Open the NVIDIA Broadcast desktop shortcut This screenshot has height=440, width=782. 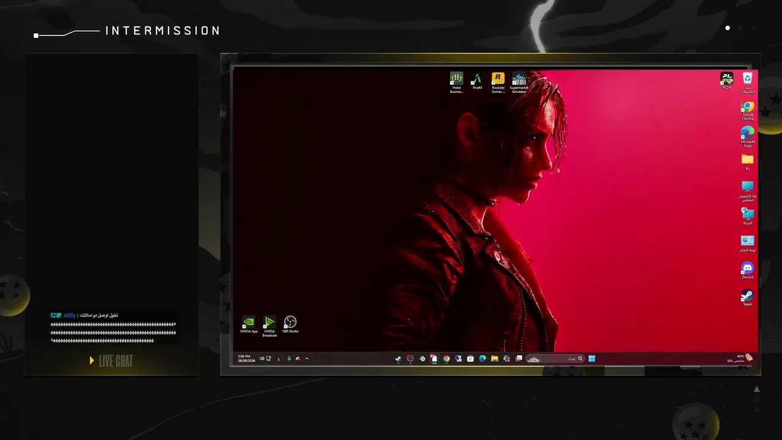[x=269, y=326]
